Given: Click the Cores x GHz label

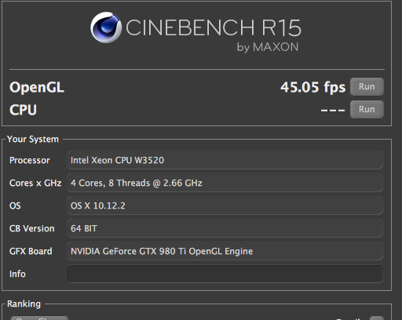Looking at the screenshot, I should (x=35, y=183).
